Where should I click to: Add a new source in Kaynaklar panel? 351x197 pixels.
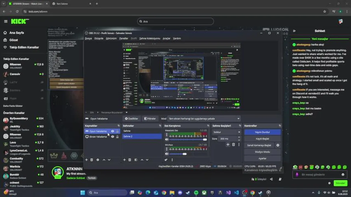87,160
